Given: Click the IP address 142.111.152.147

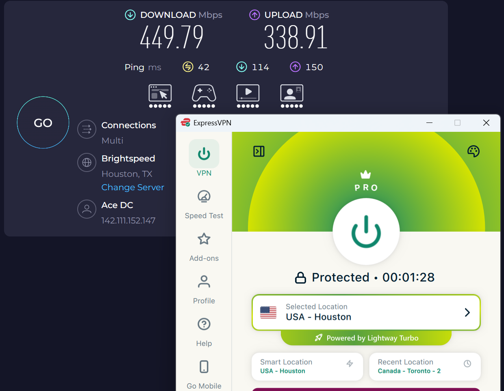Looking at the screenshot, I should coord(128,221).
